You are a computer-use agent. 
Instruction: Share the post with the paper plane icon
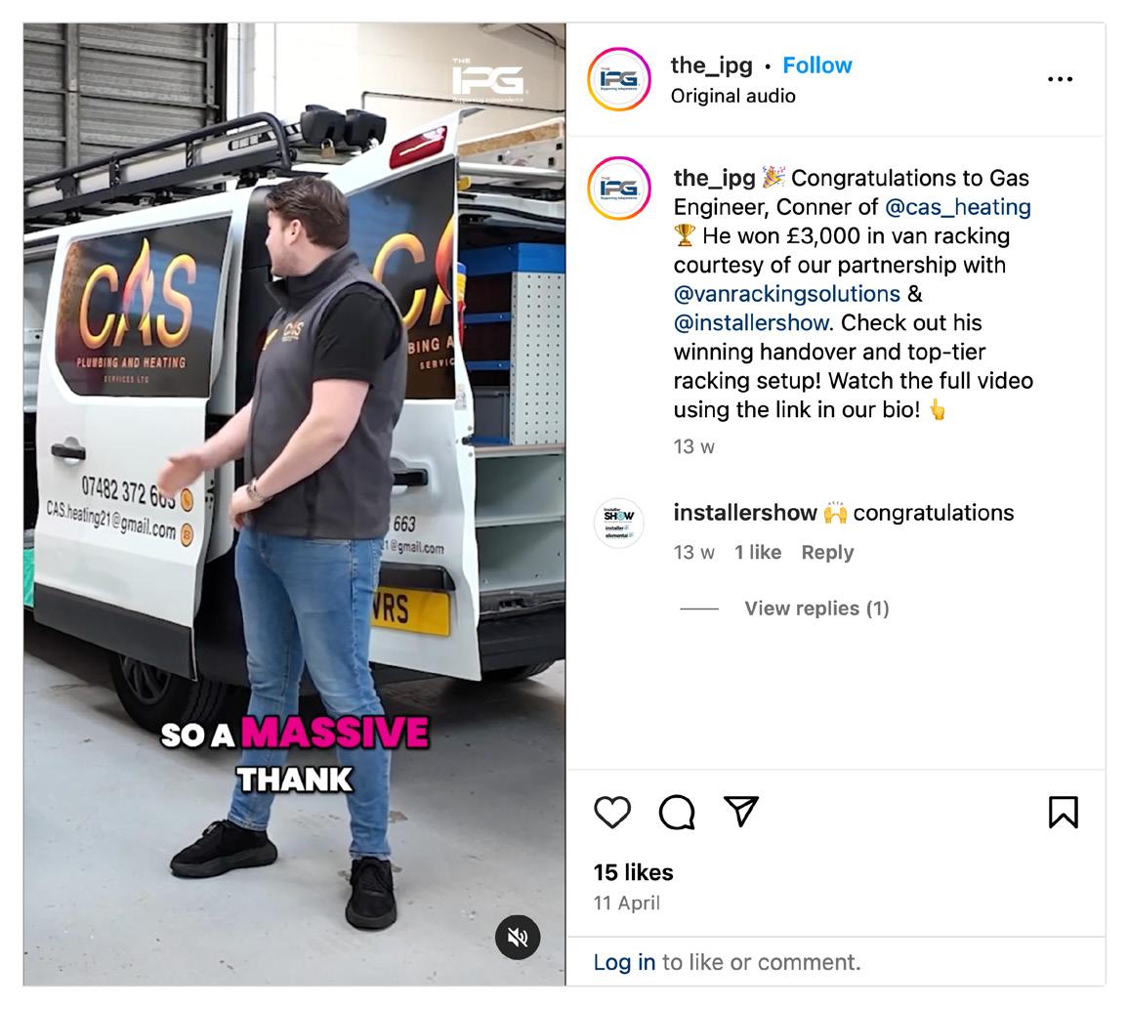tap(741, 811)
